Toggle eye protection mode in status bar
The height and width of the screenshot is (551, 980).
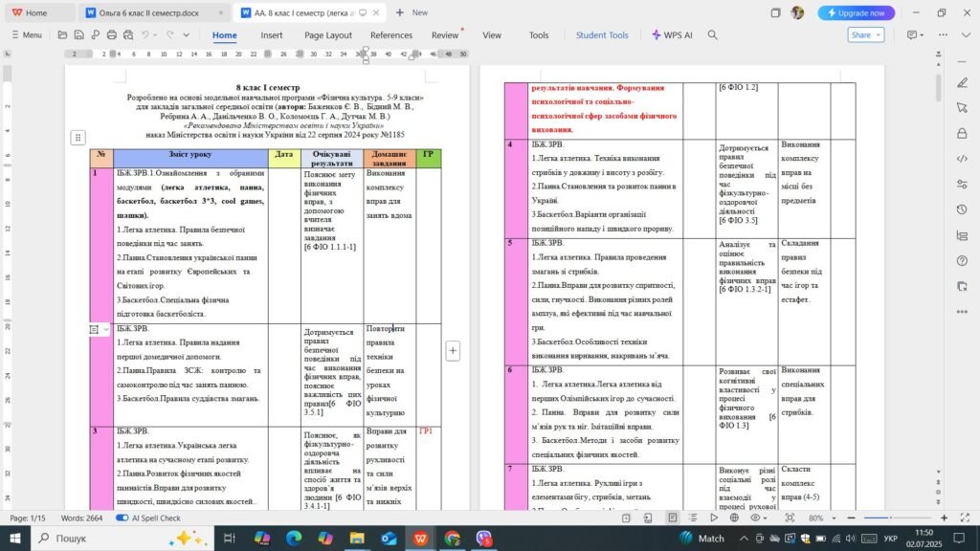coord(755,518)
